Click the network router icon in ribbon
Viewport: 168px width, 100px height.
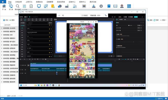[x=67, y=6]
